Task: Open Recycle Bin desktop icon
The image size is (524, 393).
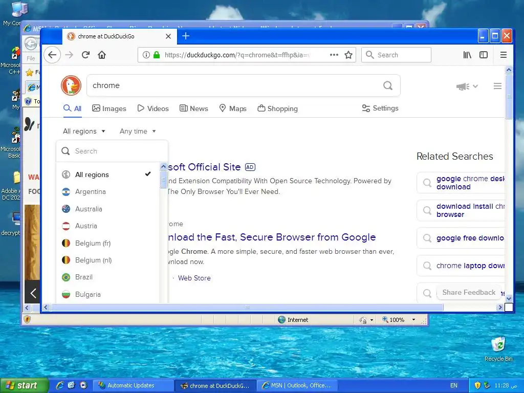Action: point(498,349)
